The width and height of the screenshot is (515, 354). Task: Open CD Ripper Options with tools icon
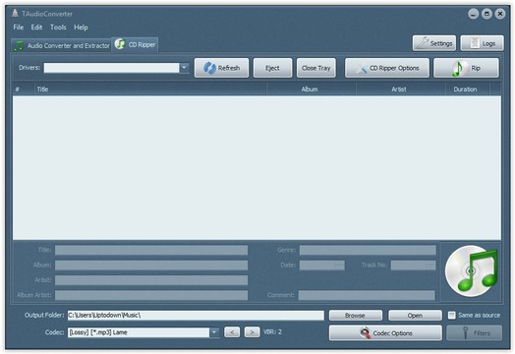(x=387, y=68)
